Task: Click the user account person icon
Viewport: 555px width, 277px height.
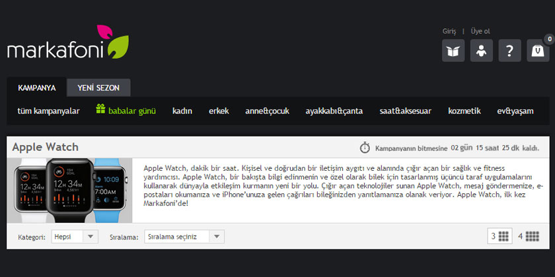Action: [x=481, y=51]
